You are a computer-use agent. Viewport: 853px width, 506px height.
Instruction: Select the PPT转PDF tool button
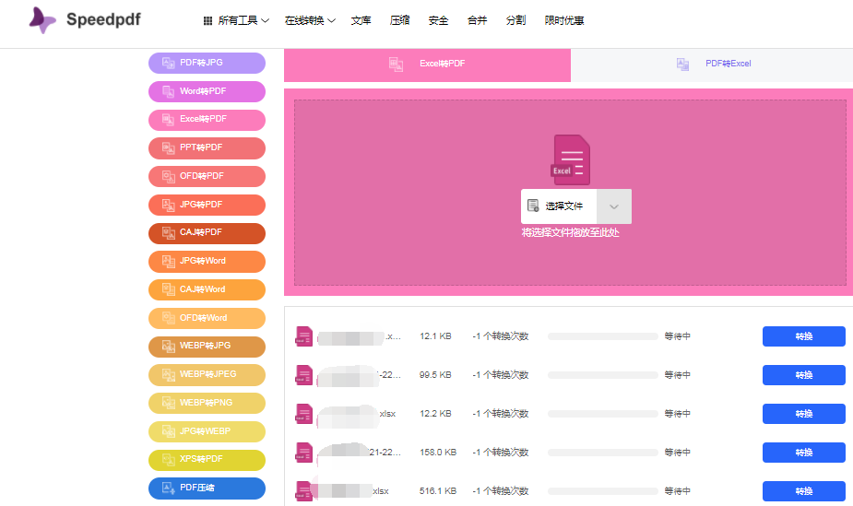tap(207, 147)
